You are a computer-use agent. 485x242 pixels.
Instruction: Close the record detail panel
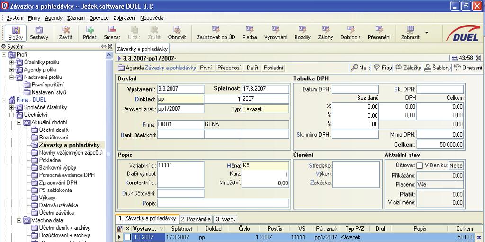coord(478,58)
